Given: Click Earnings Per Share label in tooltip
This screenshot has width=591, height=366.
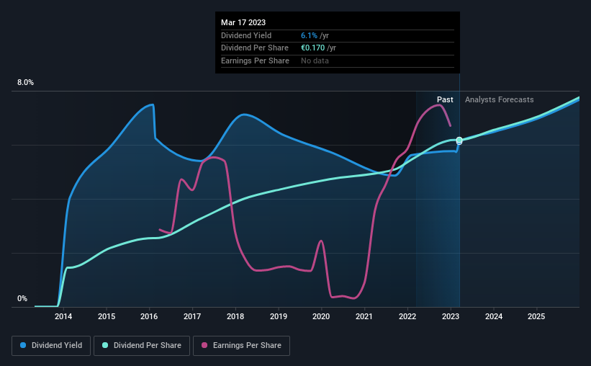Looking at the screenshot, I should tap(255, 61).
